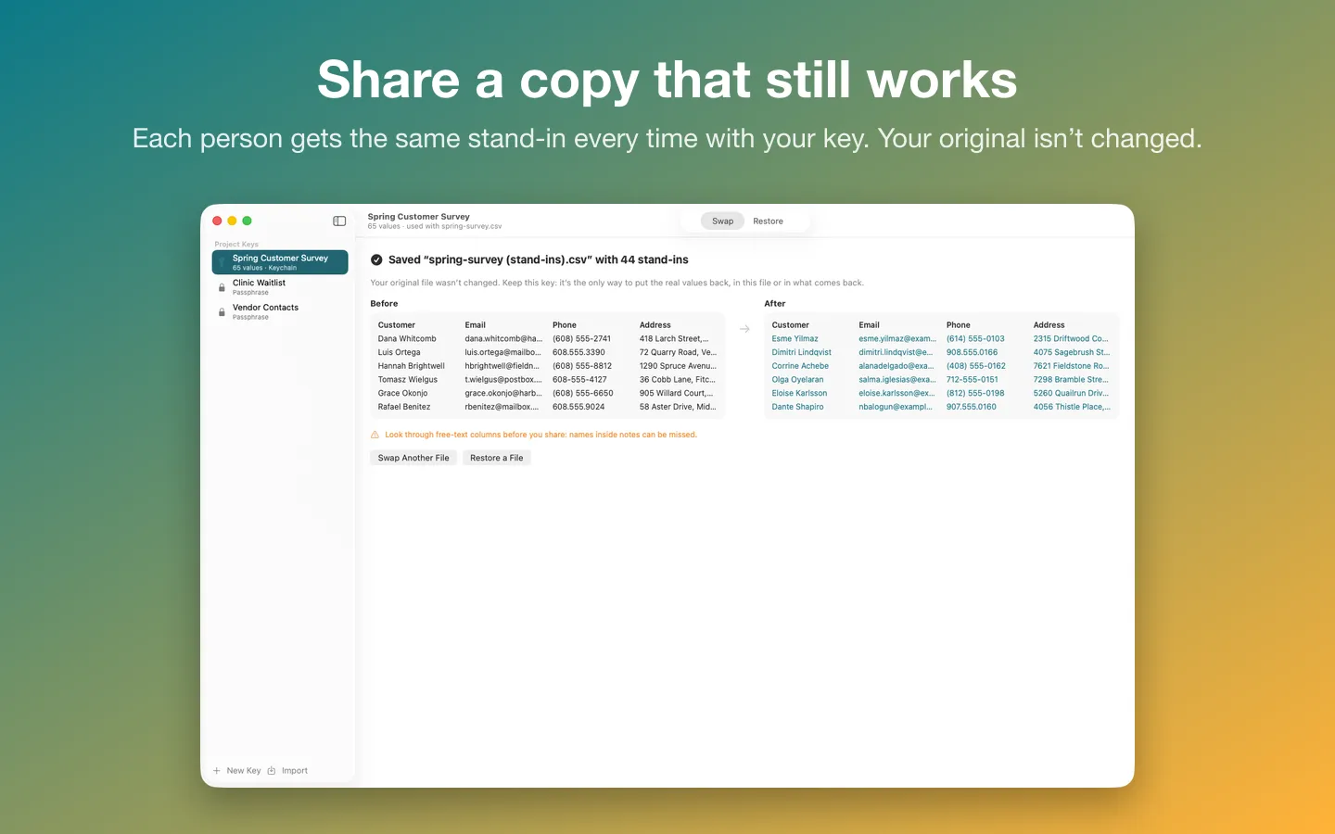Viewport: 1335px width, 834px height.
Task: Click the Import tray icon
Action: click(272, 771)
